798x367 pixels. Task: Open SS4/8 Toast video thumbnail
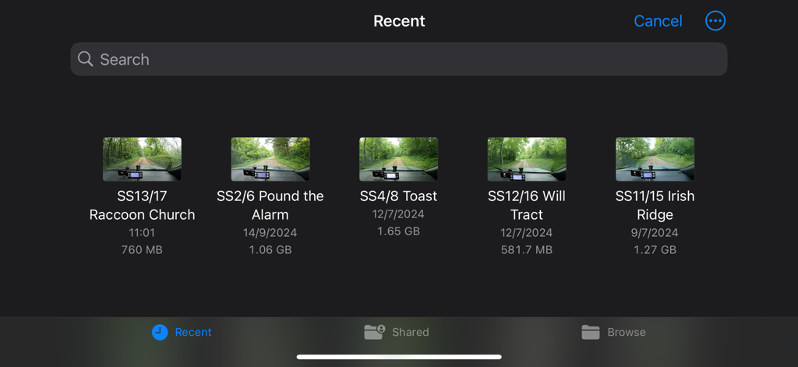click(398, 159)
